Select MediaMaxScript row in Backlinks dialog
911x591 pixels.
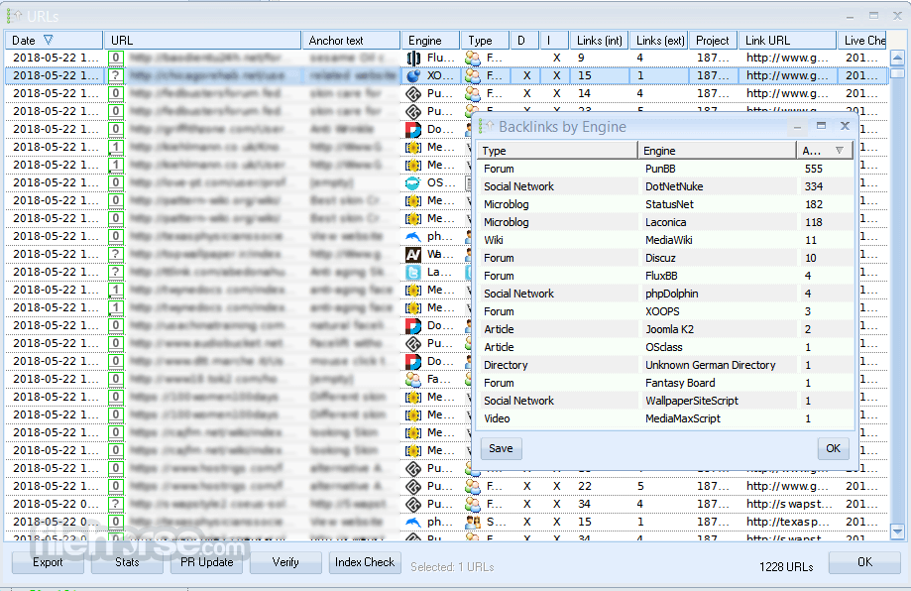[x=665, y=418]
